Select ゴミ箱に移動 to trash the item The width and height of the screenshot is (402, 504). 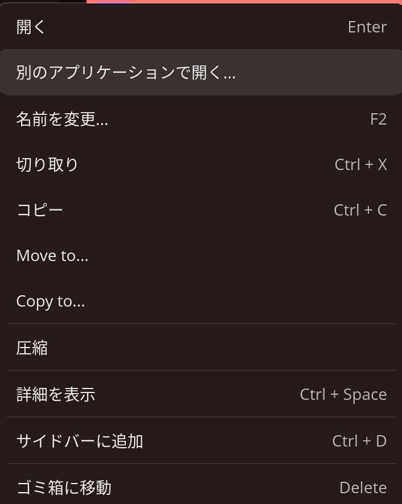(x=64, y=488)
